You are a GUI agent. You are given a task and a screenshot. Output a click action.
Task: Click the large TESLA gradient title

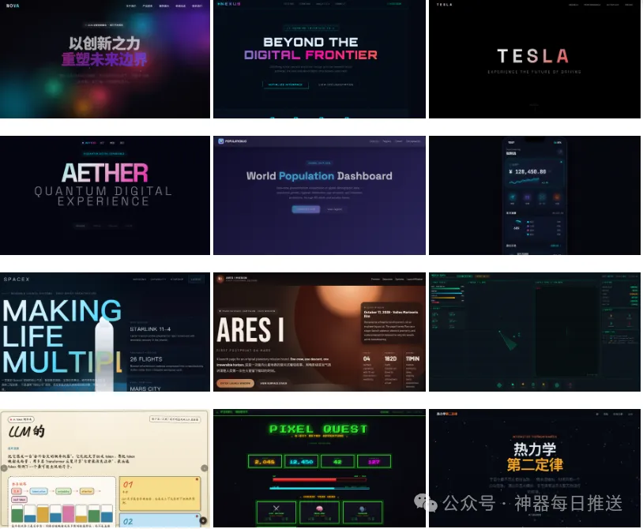[532, 56]
